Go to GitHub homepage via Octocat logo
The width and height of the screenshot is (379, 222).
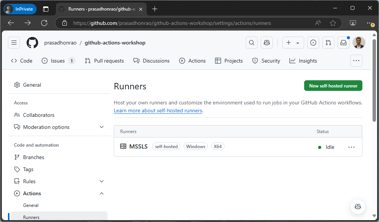tap(32, 43)
